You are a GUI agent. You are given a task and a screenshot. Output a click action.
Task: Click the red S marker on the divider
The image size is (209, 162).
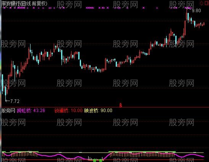point(121,105)
